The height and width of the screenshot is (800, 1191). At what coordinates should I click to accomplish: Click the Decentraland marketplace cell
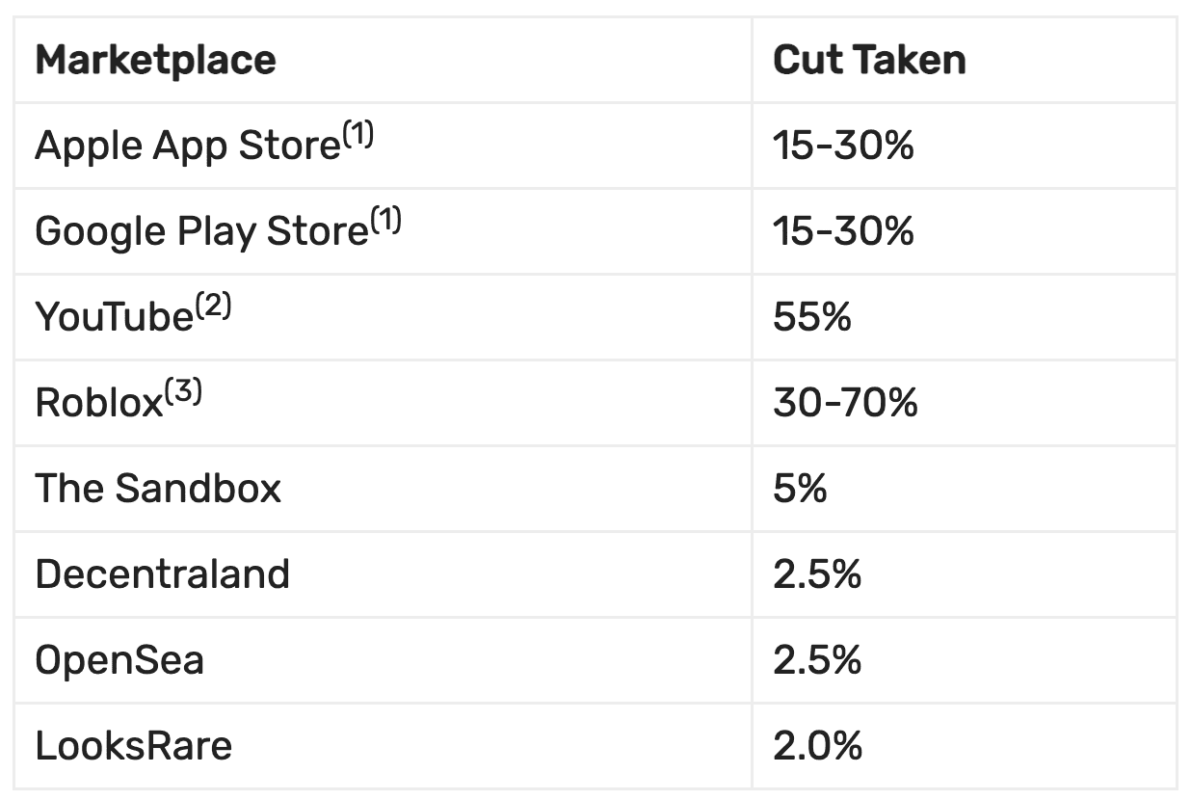[x=162, y=574]
